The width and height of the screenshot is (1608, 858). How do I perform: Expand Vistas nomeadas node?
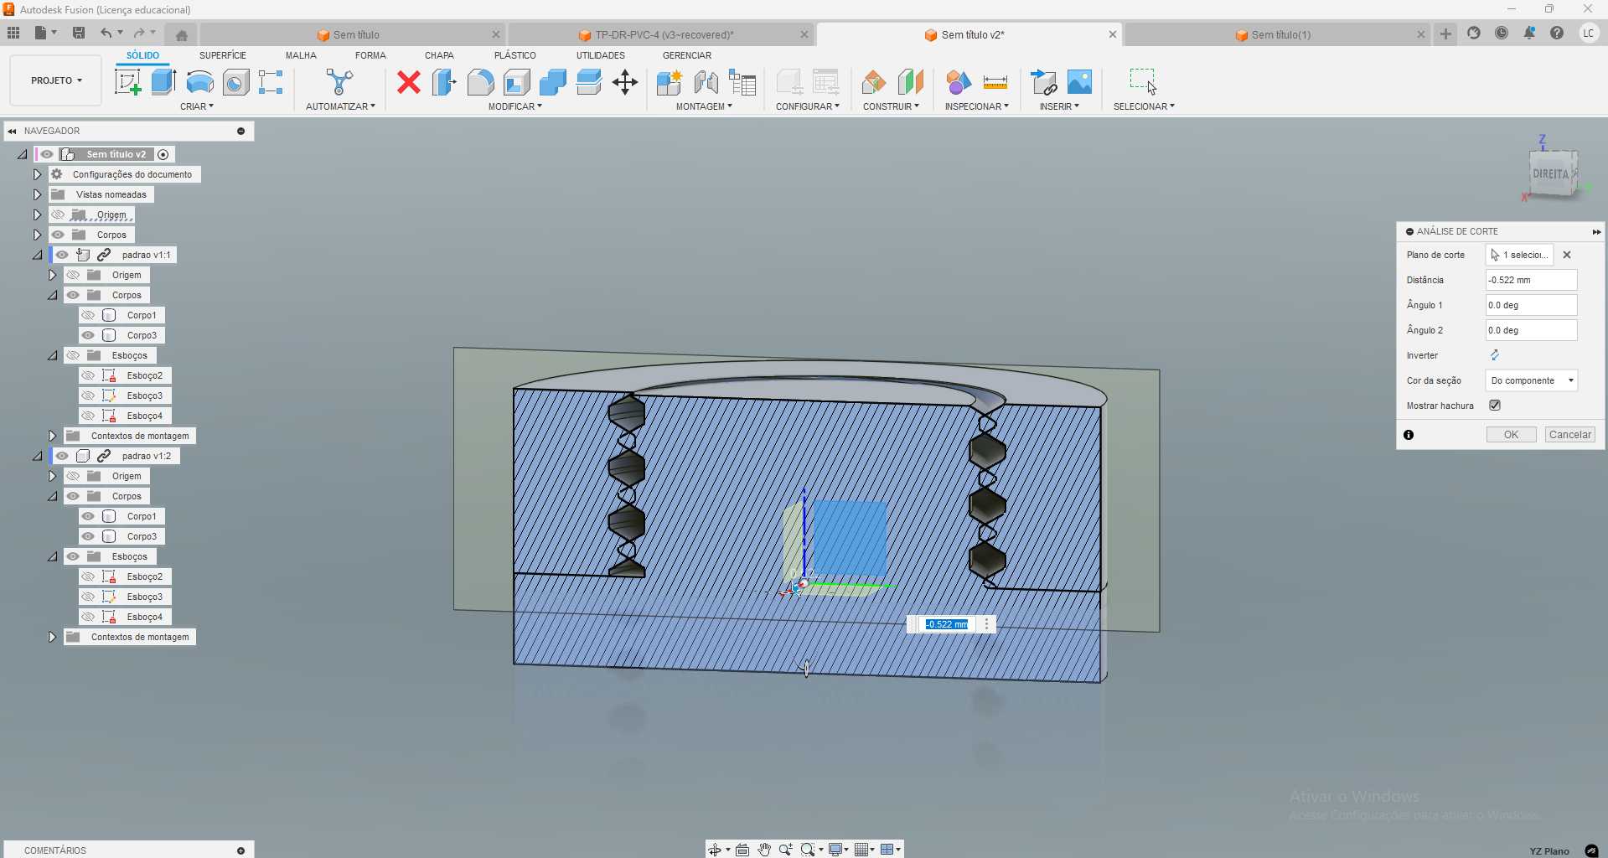click(x=37, y=194)
